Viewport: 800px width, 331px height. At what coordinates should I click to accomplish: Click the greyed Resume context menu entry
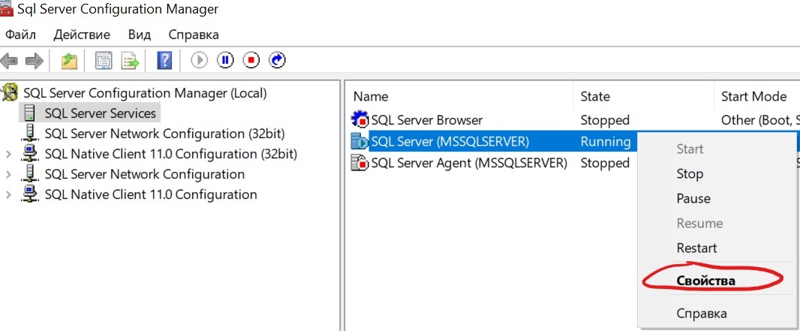click(x=699, y=223)
